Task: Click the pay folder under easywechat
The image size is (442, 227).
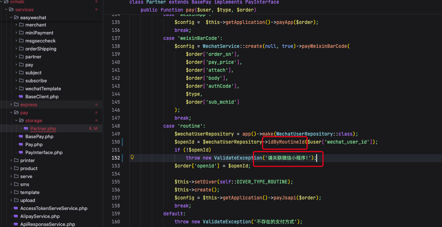Action: (29, 65)
